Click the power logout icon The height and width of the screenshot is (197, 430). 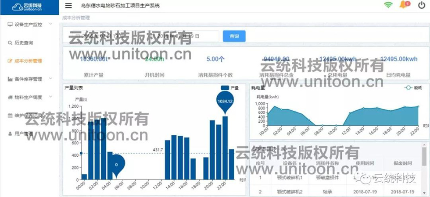pyautogui.click(x=422, y=5)
